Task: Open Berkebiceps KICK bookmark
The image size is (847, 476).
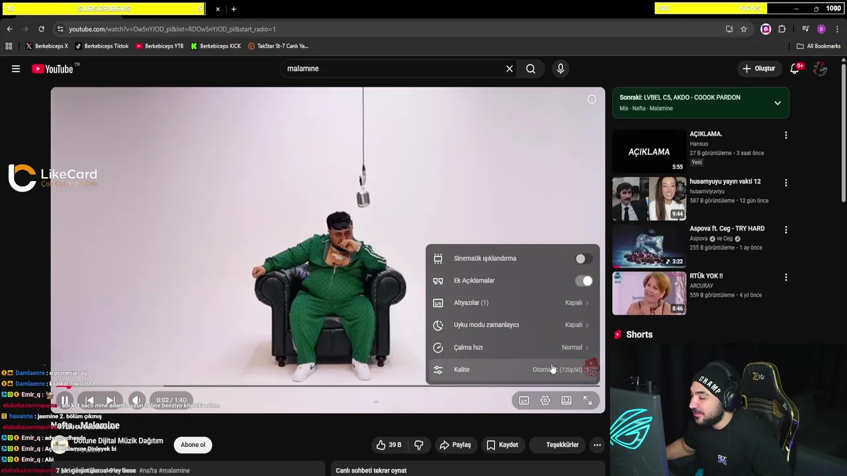Action: tap(216, 46)
